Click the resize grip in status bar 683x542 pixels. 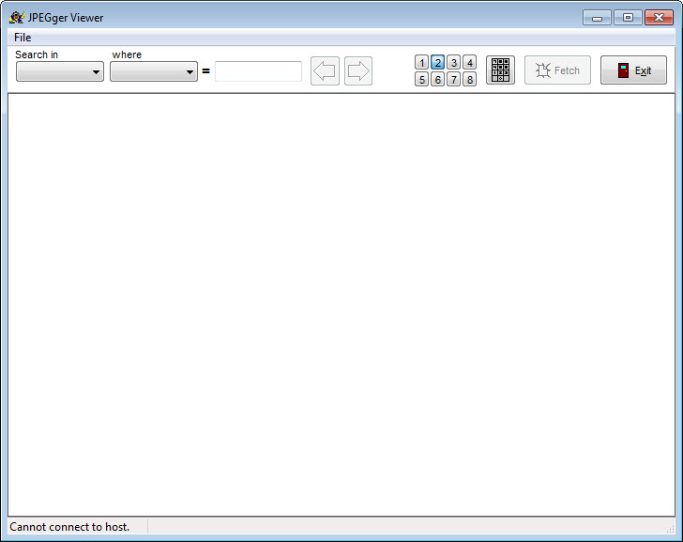tap(670, 528)
